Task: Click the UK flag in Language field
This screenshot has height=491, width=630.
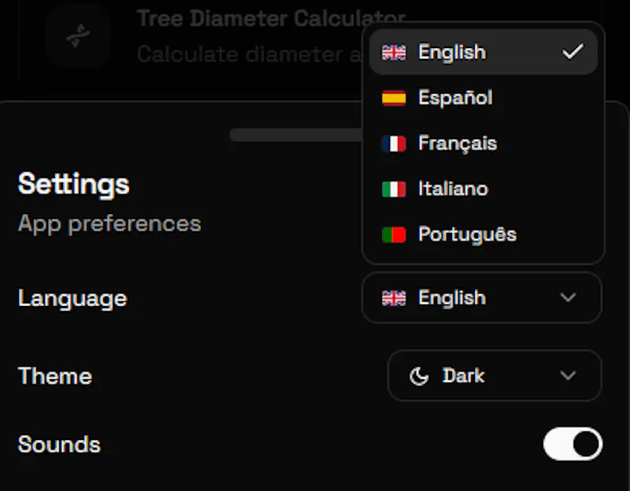Action: point(394,298)
